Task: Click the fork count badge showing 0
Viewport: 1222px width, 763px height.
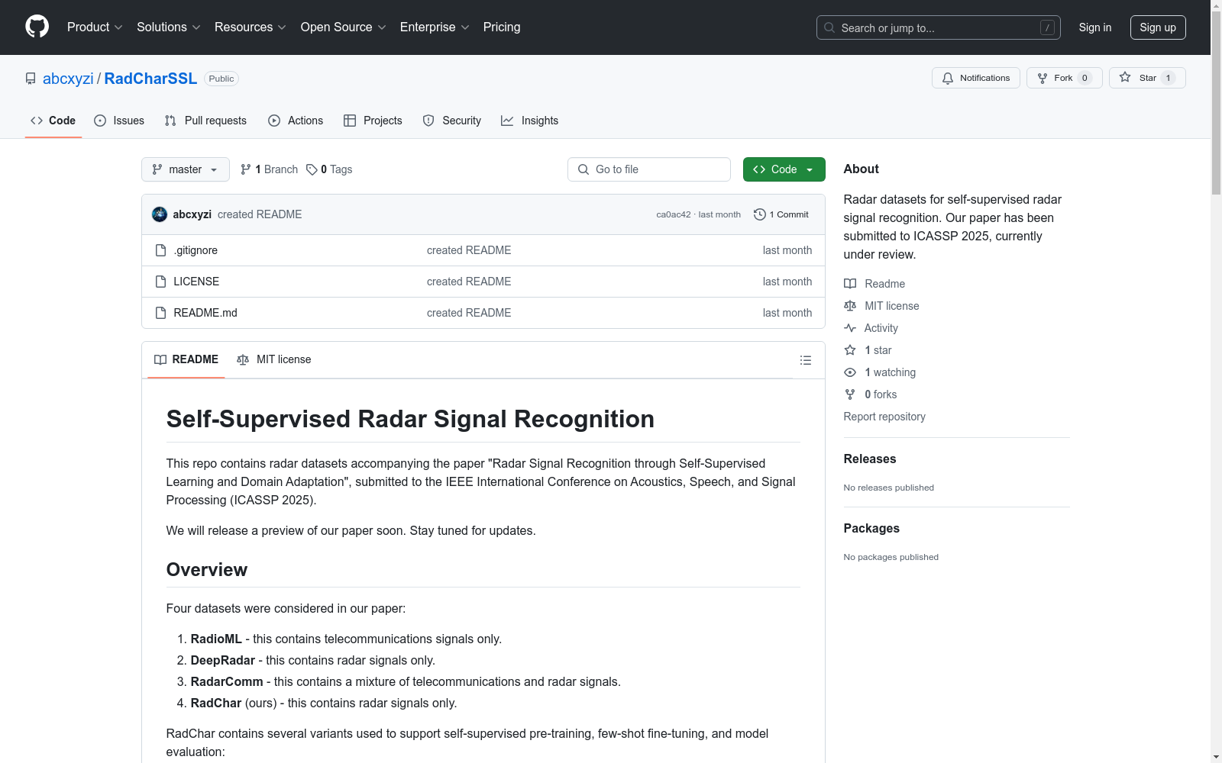Action: pyautogui.click(x=1085, y=78)
